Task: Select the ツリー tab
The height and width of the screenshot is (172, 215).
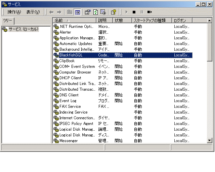Action: click(8, 20)
